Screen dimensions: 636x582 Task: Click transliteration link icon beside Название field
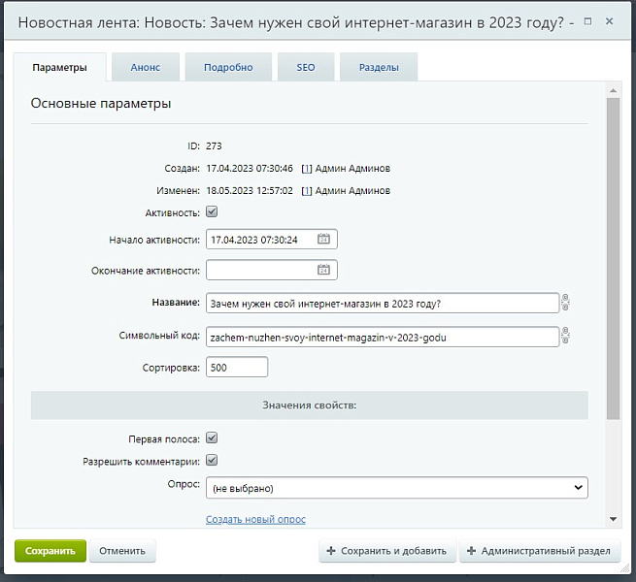click(x=565, y=303)
